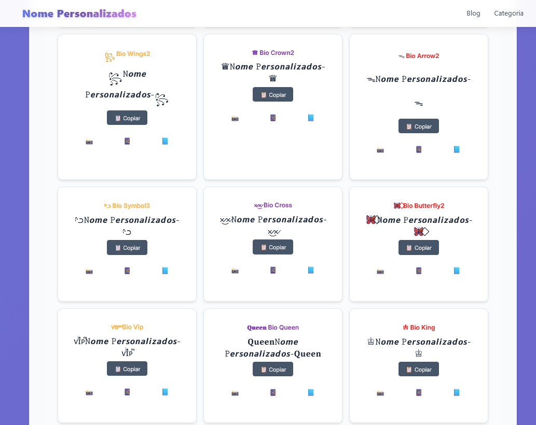Click the clipboard icon on Bio Wings2 Copiar button
Screen dimensions: 536x425
pos(117,118)
